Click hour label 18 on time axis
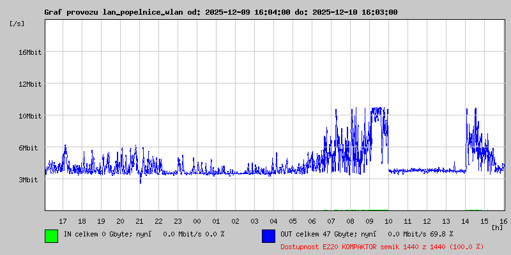The width and height of the screenshot is (511, 255). pyautogui.click(x=82, y=221)
